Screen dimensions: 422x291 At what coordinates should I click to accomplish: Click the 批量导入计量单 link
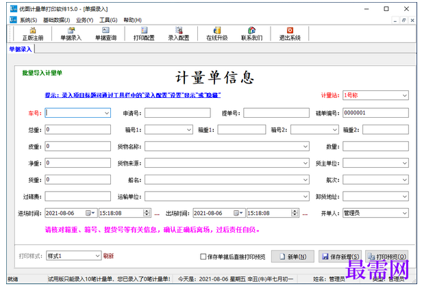point(42,73)
